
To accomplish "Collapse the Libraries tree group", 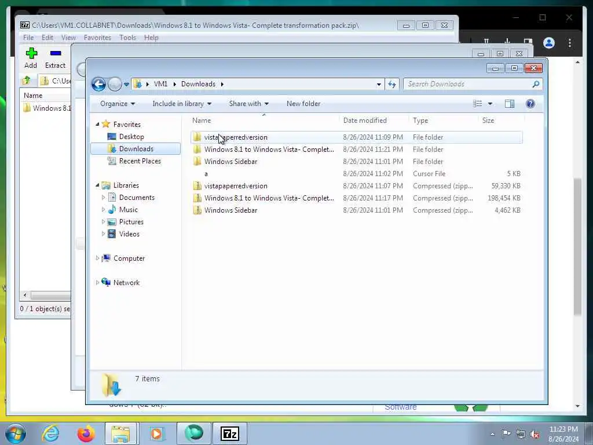I will pos(97,185).
